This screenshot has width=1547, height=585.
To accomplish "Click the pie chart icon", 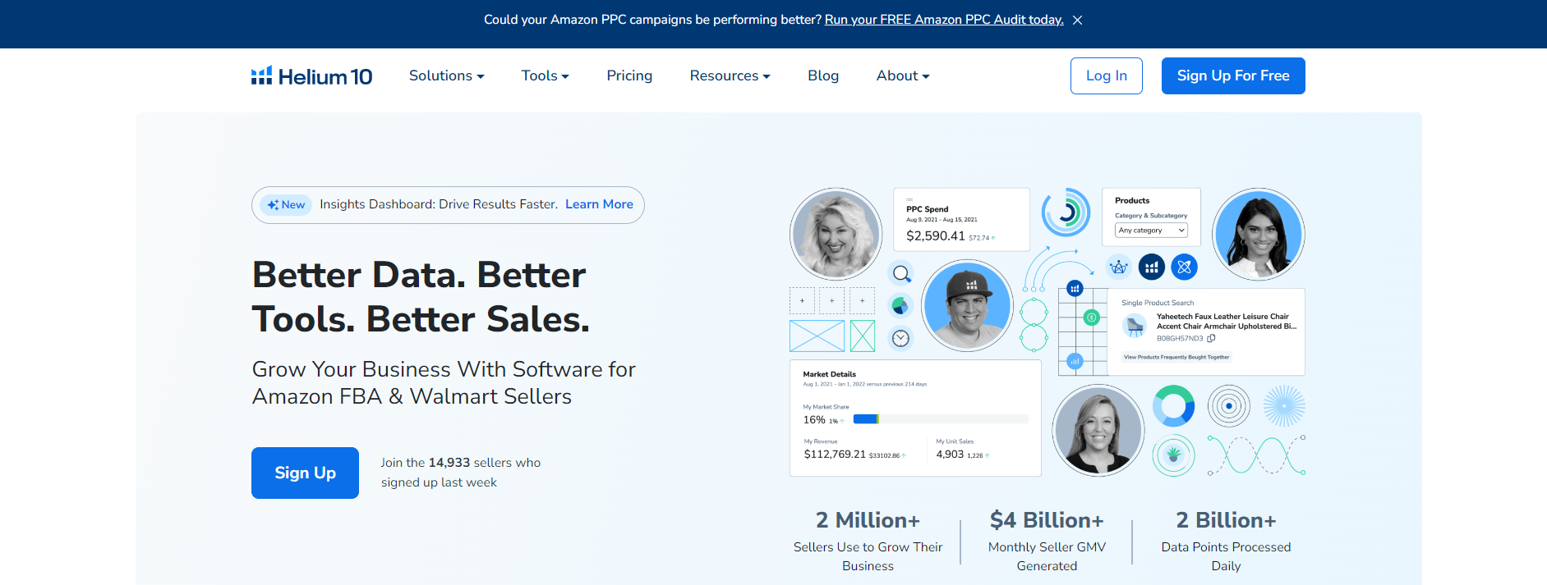I will [900, 305].
